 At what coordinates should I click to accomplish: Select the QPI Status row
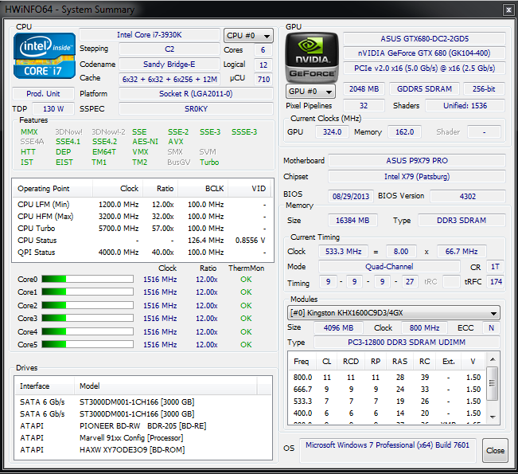tap(142, 253)
